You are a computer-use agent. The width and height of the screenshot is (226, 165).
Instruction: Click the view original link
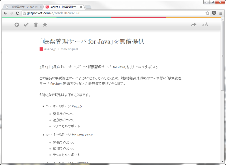[70, 49]
